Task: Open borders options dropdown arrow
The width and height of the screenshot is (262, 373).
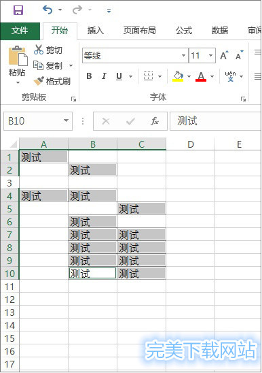Action: pyautogui.click(x=160, y=76)
